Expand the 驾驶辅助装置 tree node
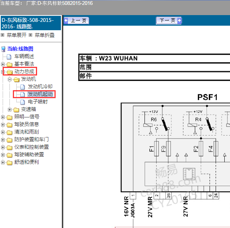230x228 pixels. [x=3, y=155]
